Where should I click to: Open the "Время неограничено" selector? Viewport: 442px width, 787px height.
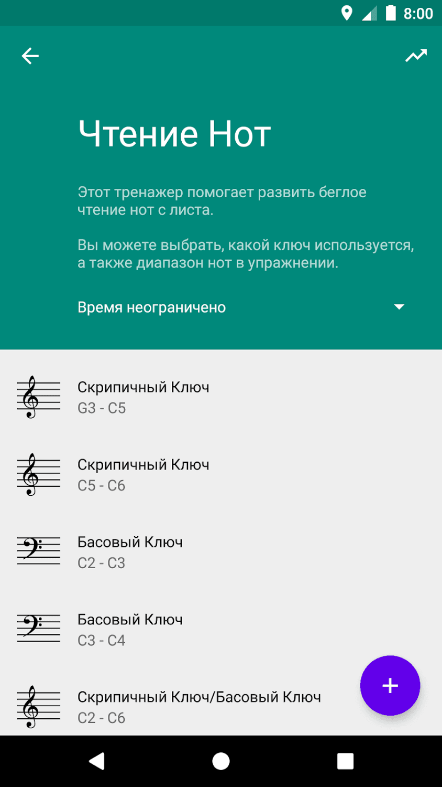click(152, 307)
